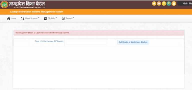The height and width of the screenshot is (90, 192).
Task: Click the question mark help icon
Action: pos(164,3)
